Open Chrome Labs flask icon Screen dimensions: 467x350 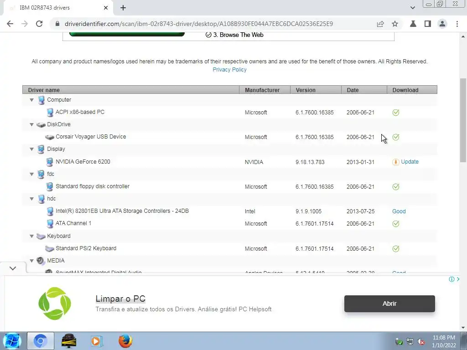click(413, 24)
